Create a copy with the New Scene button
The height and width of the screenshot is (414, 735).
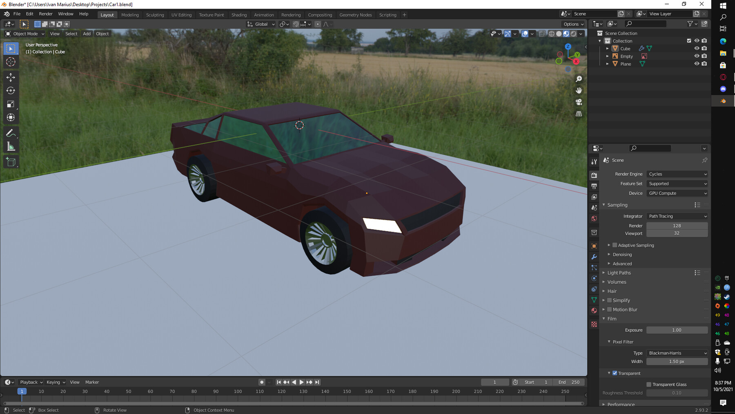click(621, 13)
